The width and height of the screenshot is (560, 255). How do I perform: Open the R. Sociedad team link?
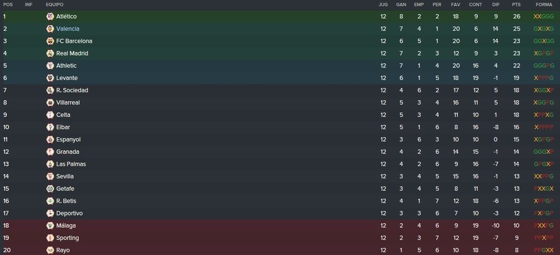click(72, 90)
